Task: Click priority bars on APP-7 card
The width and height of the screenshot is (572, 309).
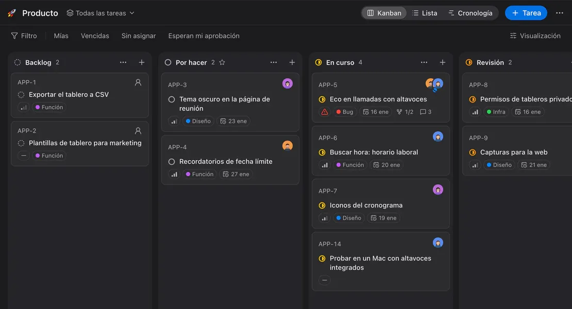Action: 324,218
